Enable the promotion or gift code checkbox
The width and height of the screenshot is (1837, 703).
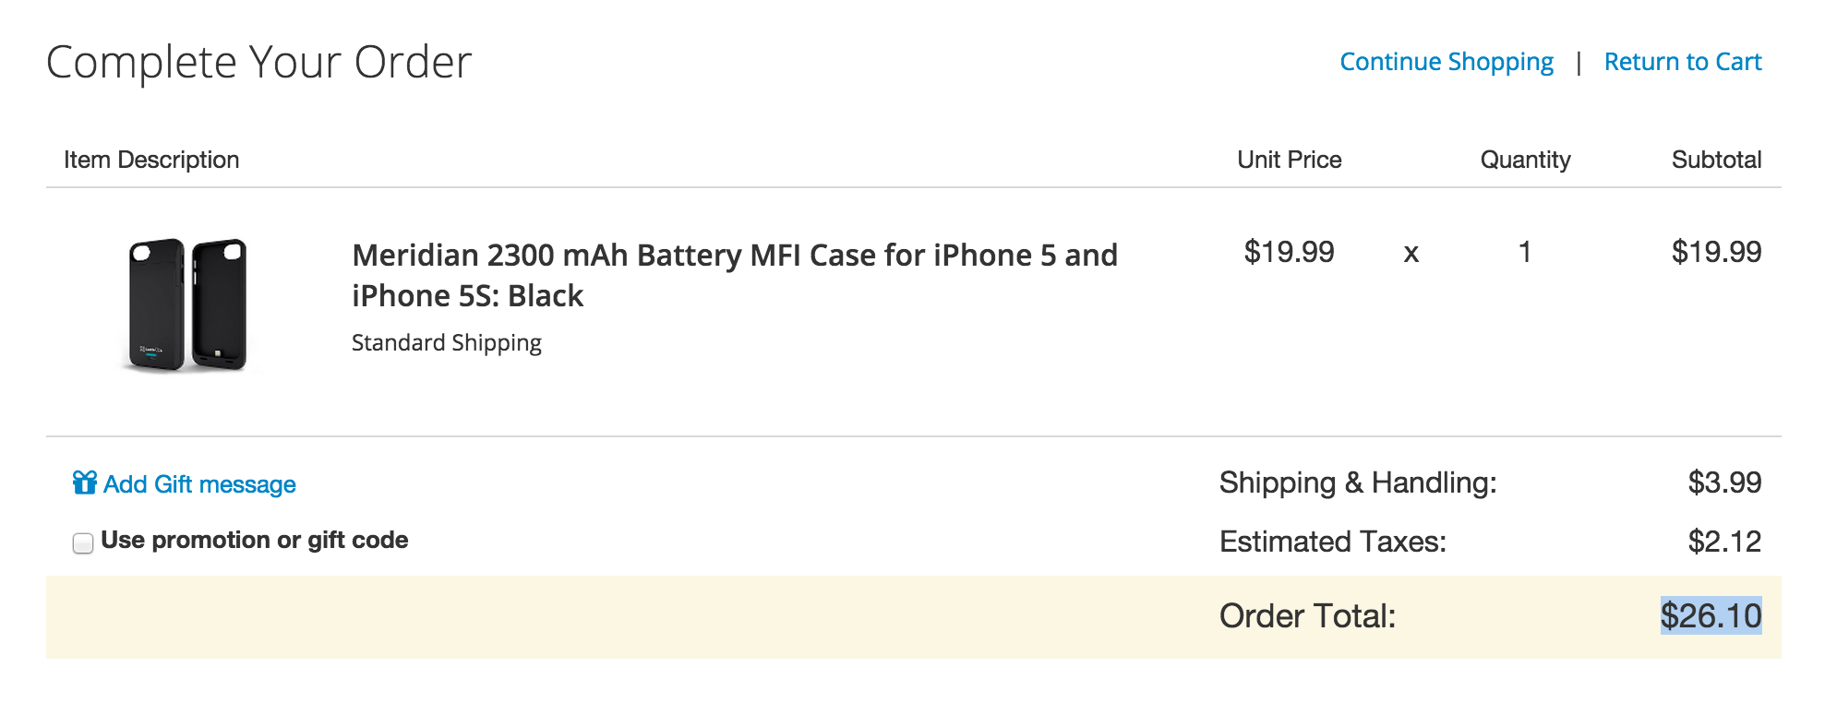click(83, 542)
